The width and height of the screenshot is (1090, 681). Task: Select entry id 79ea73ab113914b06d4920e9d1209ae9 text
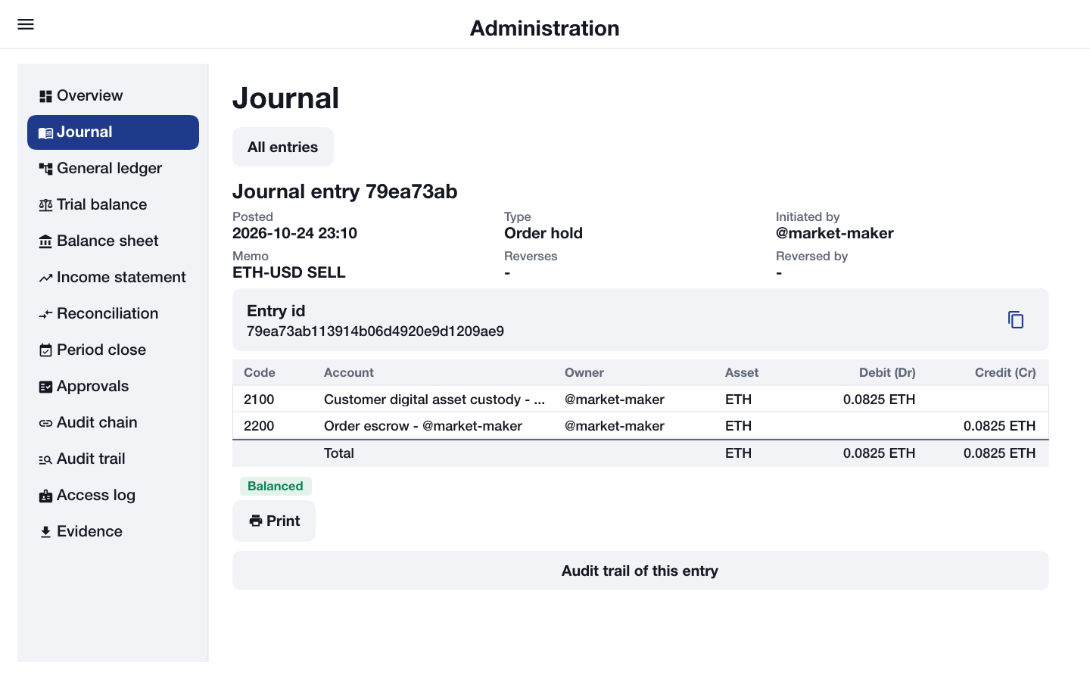[x=375, y=331]
